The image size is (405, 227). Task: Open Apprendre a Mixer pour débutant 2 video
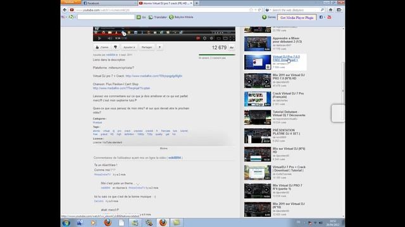pyautogui.click(x=287, y=40)
